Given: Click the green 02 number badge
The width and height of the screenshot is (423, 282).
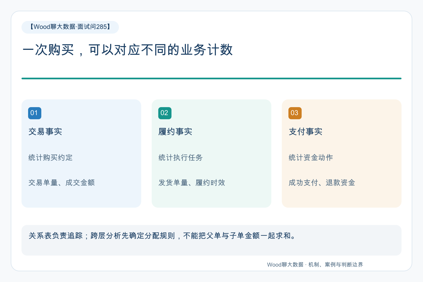Looking at the screenshot, I should (x=165, y=113).
